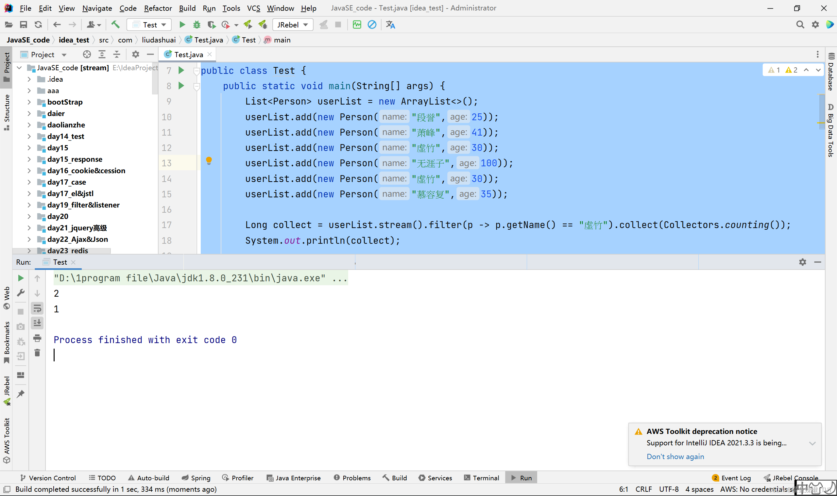
Task: Open IDE settings gear in top toolbar
Action: [815, 25]
